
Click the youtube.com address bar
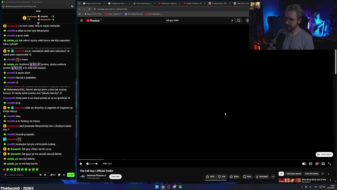pos(171,9)
